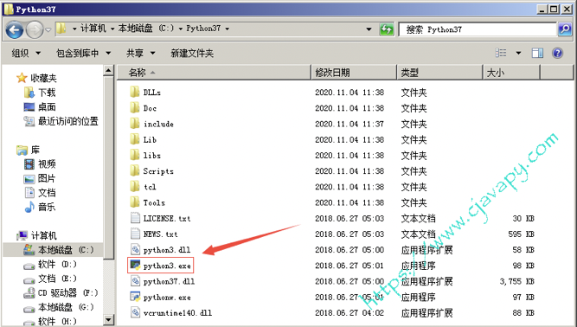Select NEWS.txt file icon
The height and width of the screenshot is (327, 577).
pos(135,234)
